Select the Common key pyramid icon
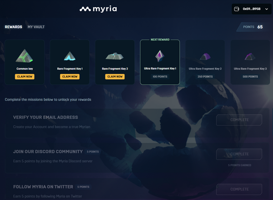273x200 pixels. (x=25, y=56)
